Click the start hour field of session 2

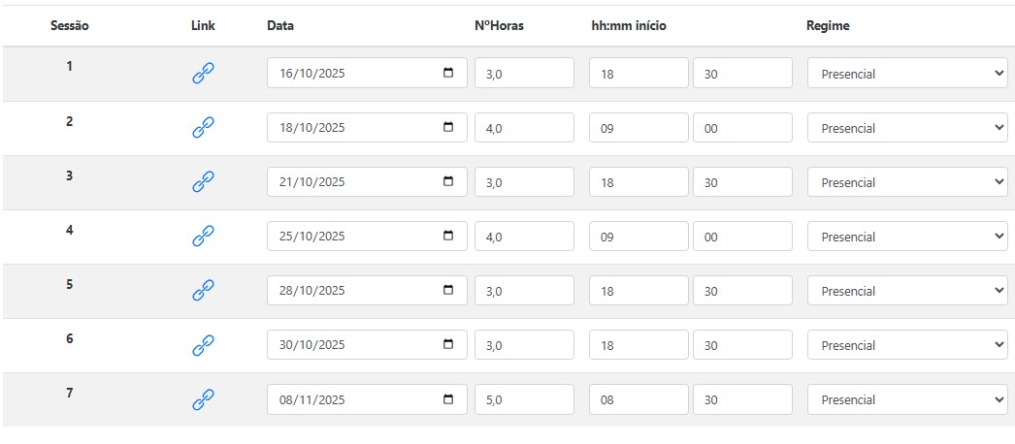tap(638, 128)
